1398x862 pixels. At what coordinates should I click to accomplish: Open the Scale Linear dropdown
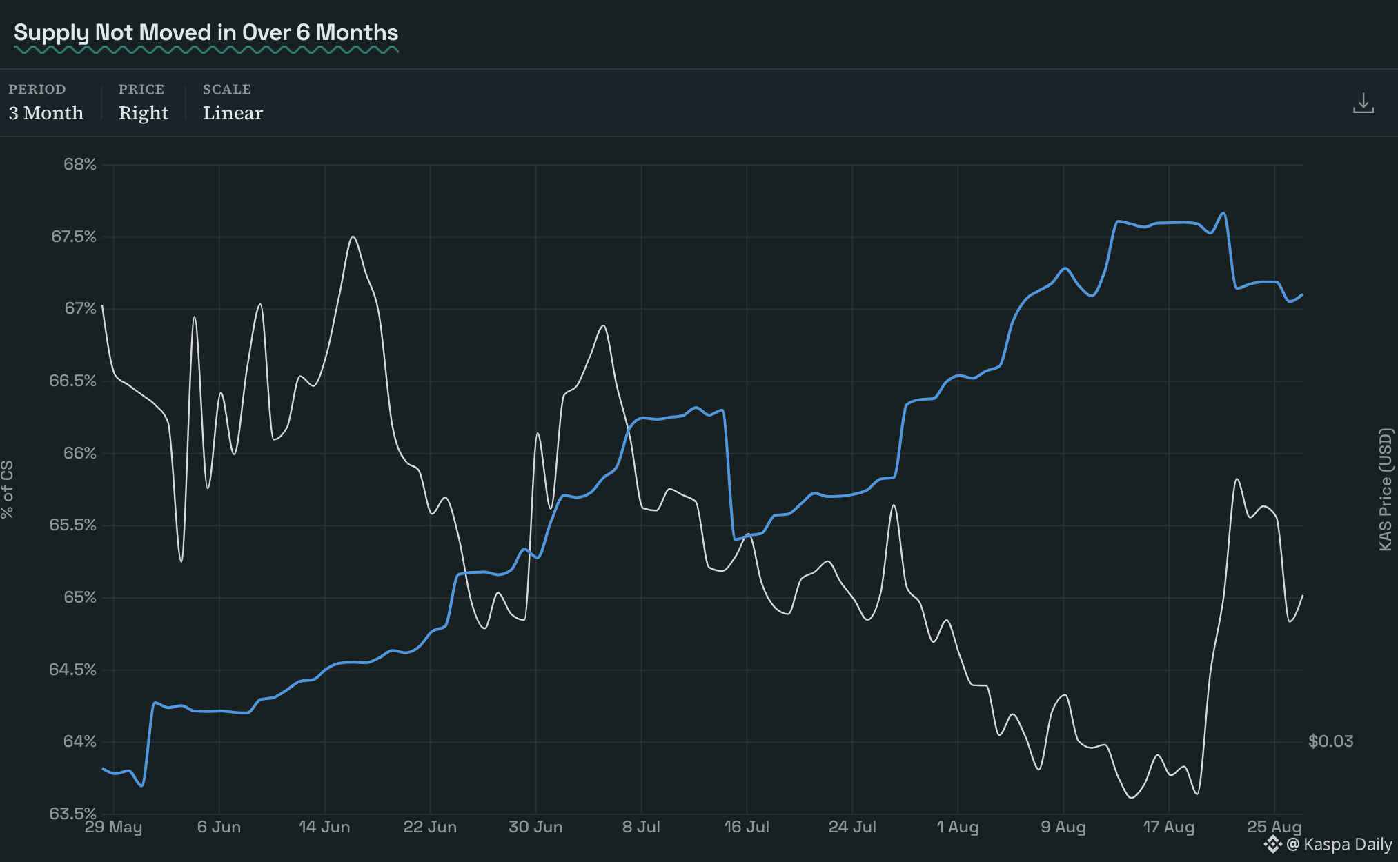[233, 103]
